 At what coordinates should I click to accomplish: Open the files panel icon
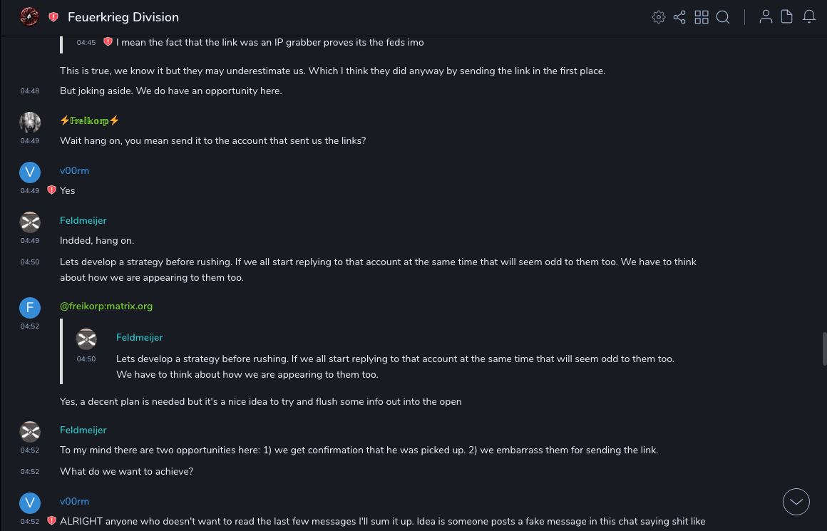click(787, 17)
